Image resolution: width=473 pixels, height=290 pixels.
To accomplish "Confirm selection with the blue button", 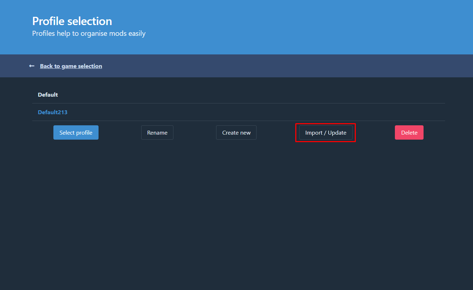I will click(x=76, y=132).
